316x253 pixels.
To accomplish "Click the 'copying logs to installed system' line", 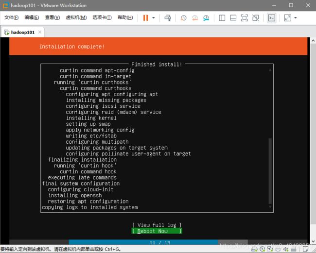I will (90, 207).
